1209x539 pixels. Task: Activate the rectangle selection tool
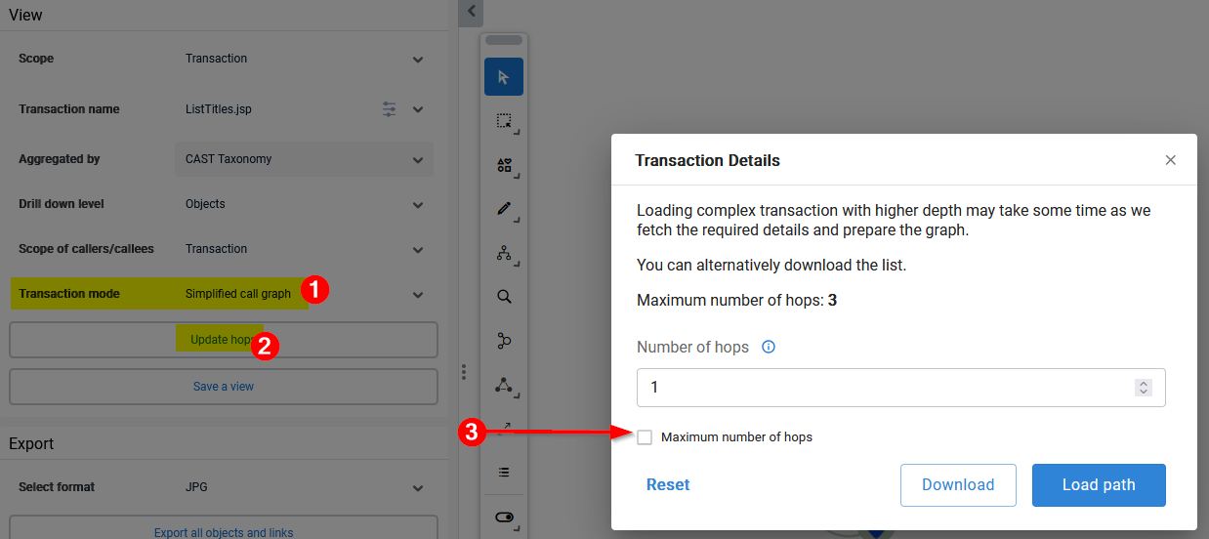click(x=504, y=121)
